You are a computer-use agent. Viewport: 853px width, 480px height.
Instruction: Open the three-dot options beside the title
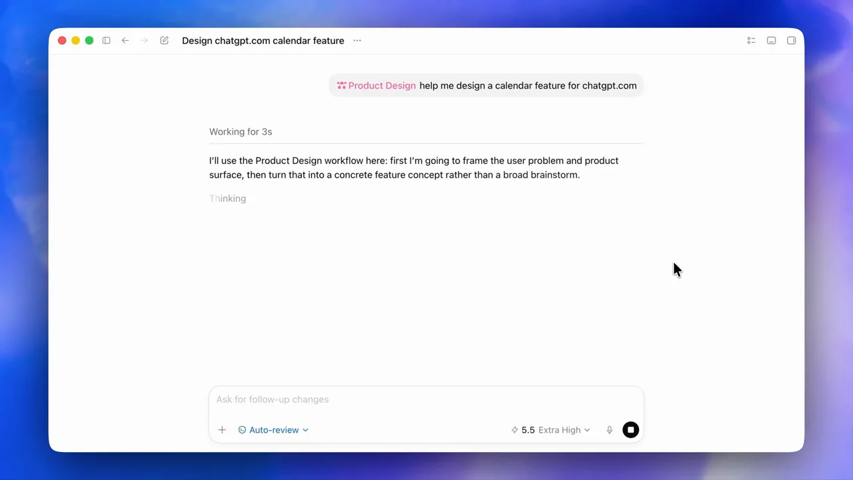pos(357,41)
